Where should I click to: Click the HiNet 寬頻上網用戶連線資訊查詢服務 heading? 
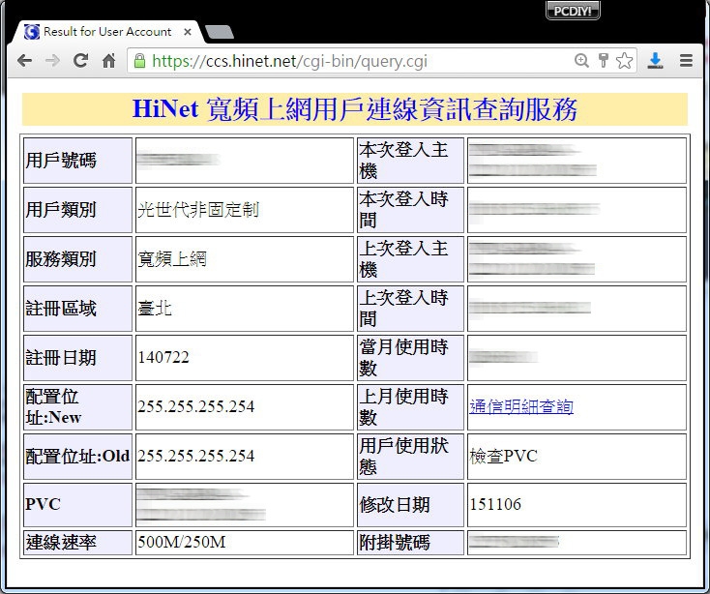(355, 109)
